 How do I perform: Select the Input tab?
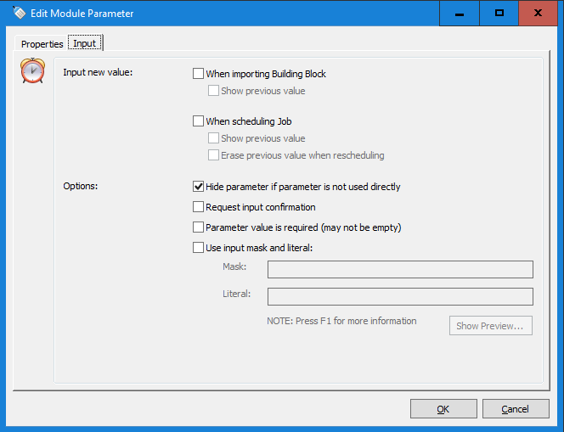[85, 43]
